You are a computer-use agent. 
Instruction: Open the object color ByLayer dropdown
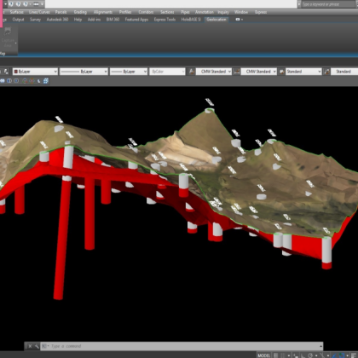(x=35, y=72)
